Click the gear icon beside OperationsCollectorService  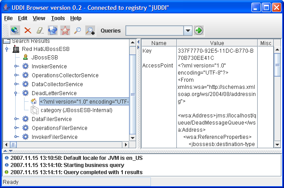click(25, 75)
